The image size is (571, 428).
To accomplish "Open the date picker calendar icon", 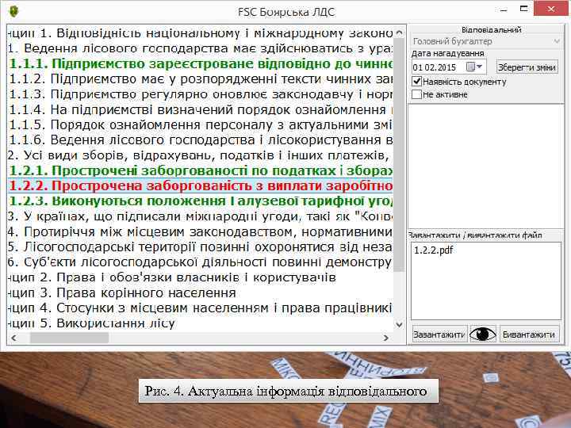I will tap(474, 67).
